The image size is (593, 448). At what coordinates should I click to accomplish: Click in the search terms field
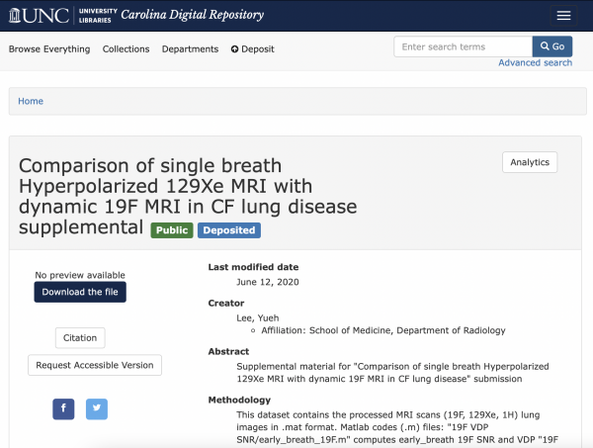[462, 46]
